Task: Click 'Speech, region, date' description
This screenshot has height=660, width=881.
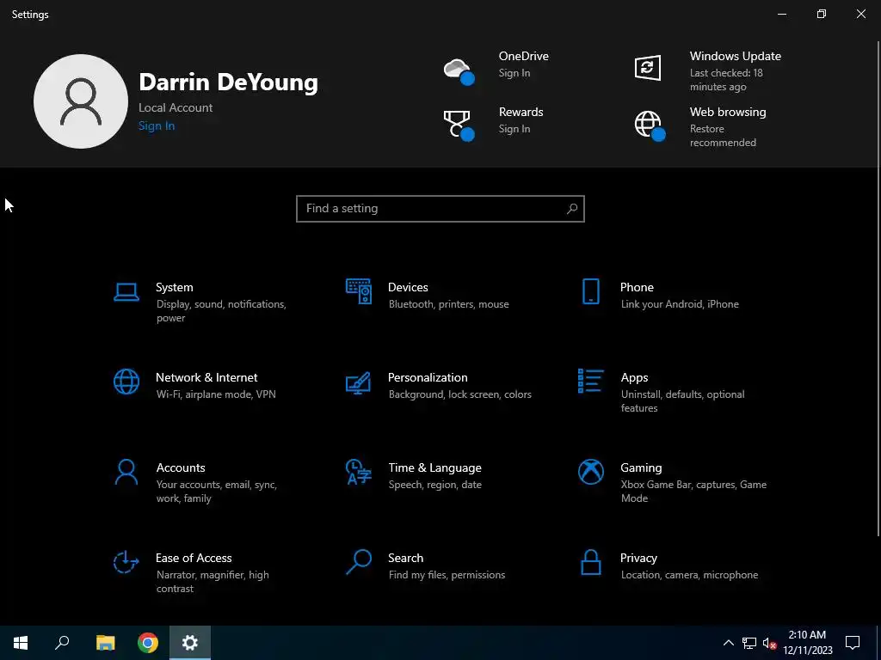Action: (434, 485)
